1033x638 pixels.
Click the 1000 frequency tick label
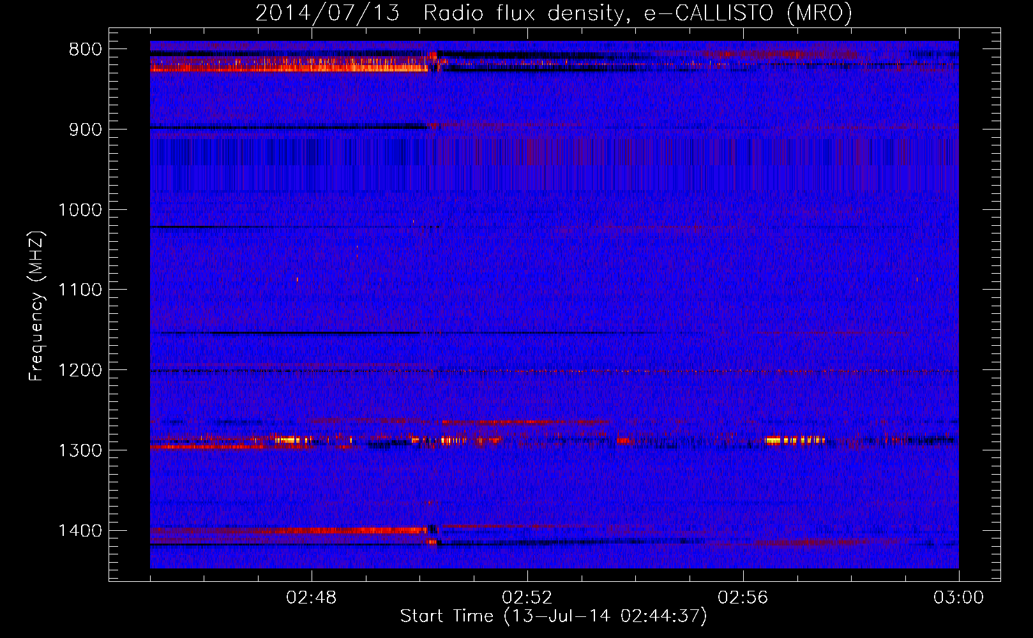click(80, 210)
